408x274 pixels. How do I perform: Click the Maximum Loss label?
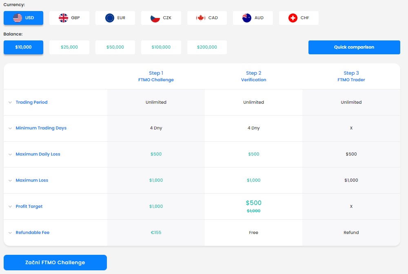tap(32, 180)
